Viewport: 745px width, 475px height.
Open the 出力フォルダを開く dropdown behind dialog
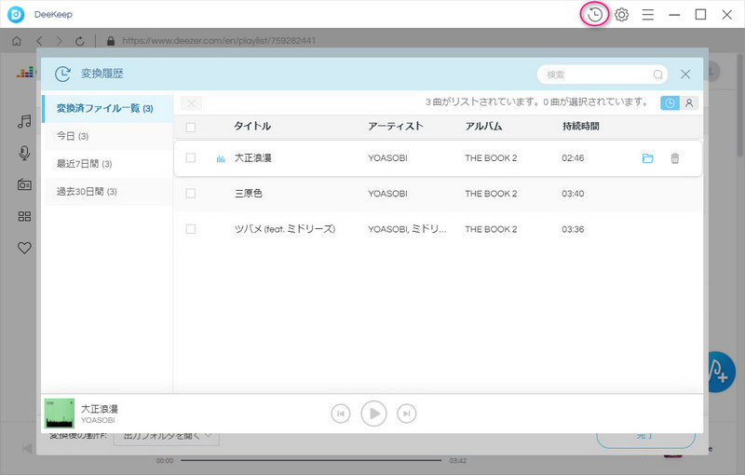pos(167,436)
